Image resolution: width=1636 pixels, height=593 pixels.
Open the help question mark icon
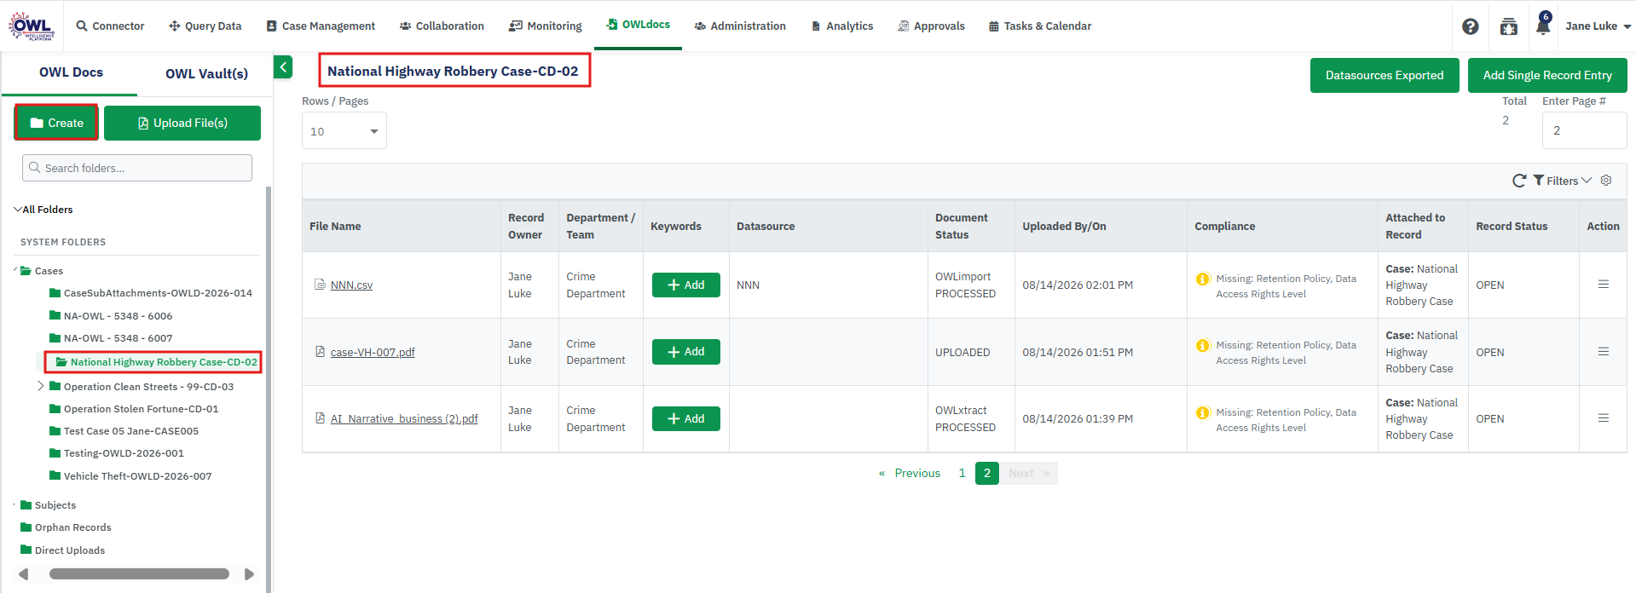tap(1470, 26)
